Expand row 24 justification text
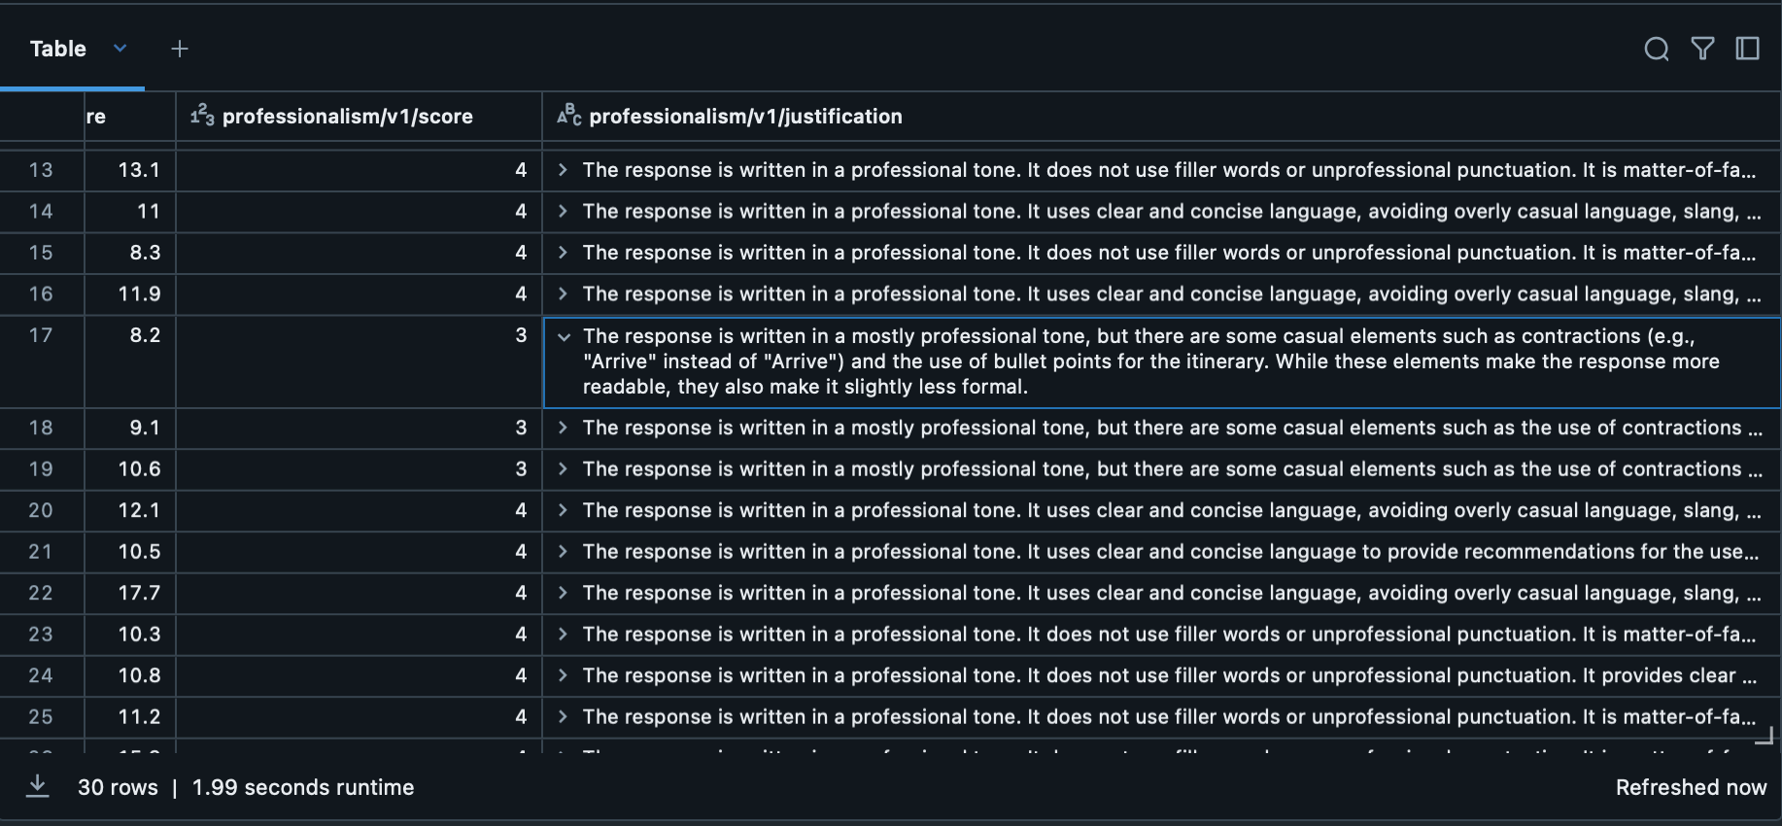The image size is (1782, 826). point(563,675)
